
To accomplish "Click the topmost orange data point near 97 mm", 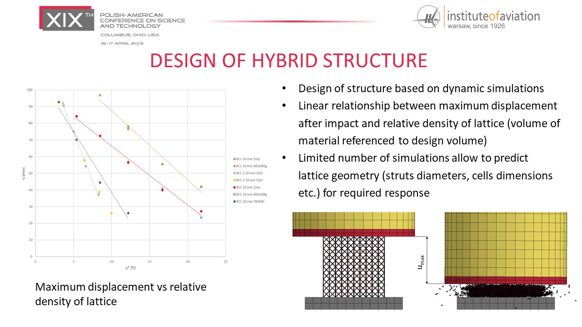I will [100, 95].
